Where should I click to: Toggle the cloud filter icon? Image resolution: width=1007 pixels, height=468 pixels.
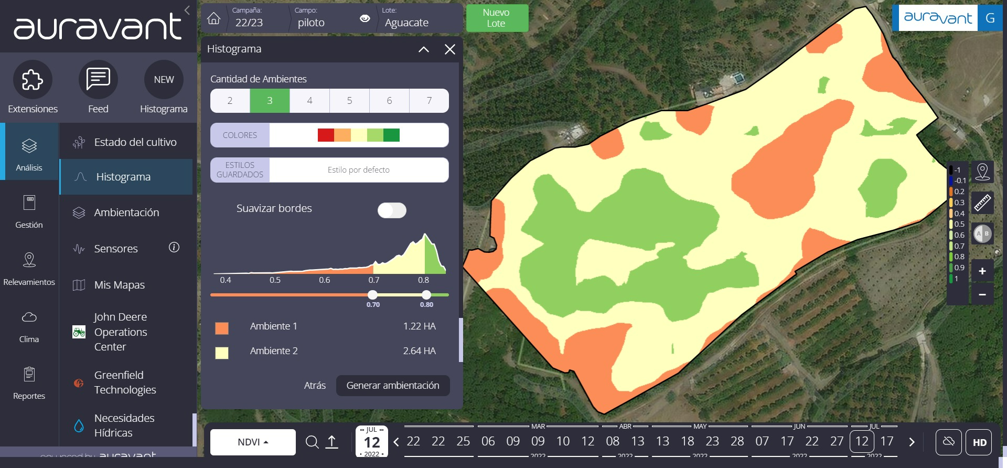point(949,442)
